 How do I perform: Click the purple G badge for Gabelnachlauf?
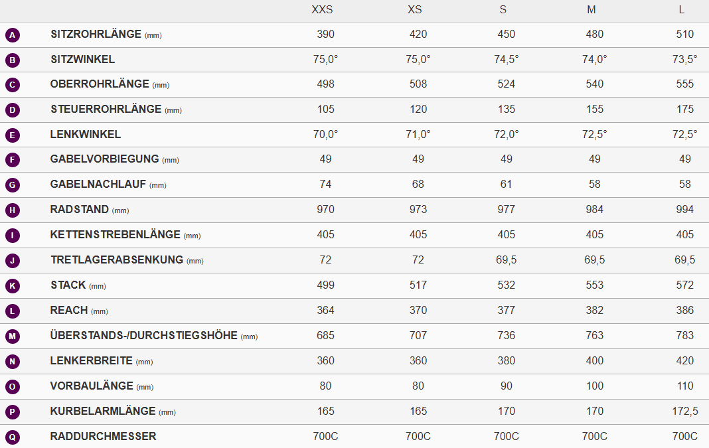(x=13, y=185)
